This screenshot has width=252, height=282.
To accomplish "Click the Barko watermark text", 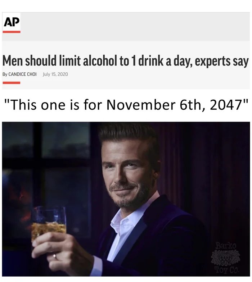I will 225,245.
